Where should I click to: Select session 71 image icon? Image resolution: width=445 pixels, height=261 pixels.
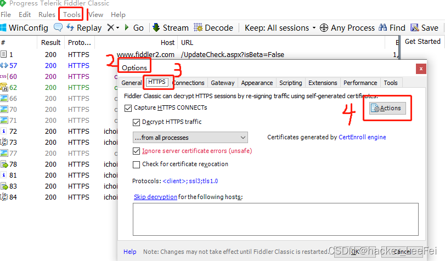tap(4, 120)
